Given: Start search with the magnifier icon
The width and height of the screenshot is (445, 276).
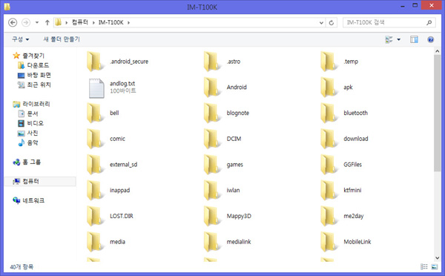Looking at the screenshot, I should pos(429,22).
